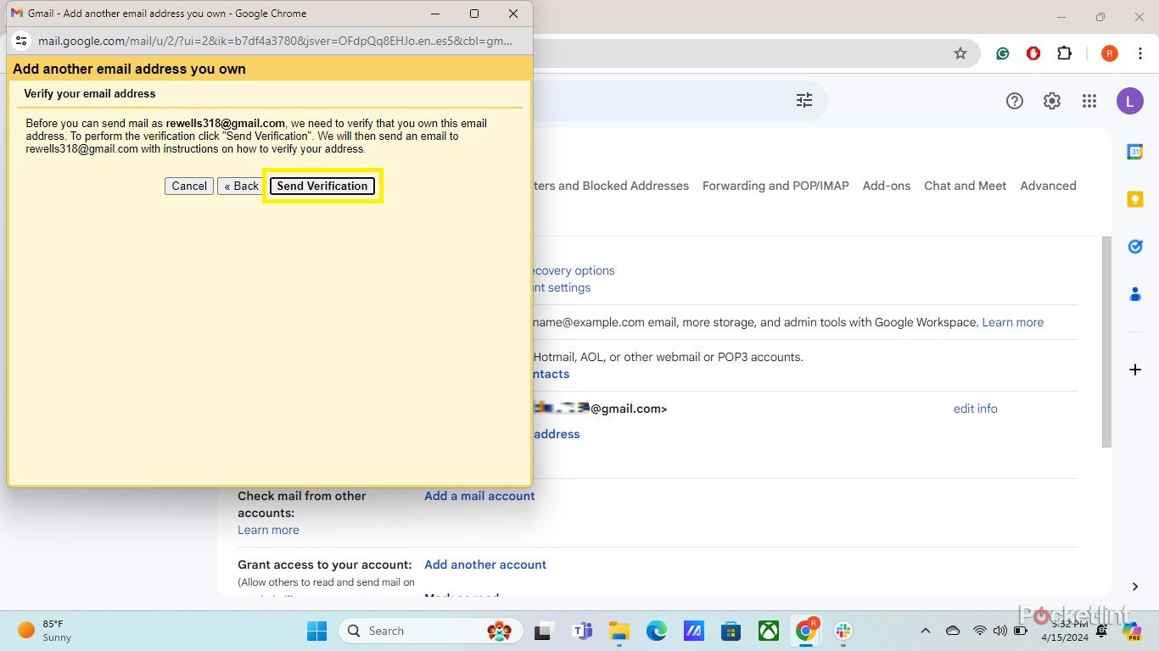Viewport: 1159px width, 651px height.
Task: Select the Chat and Meet tab
Action: pyautogui.click(x=965, y=186)
